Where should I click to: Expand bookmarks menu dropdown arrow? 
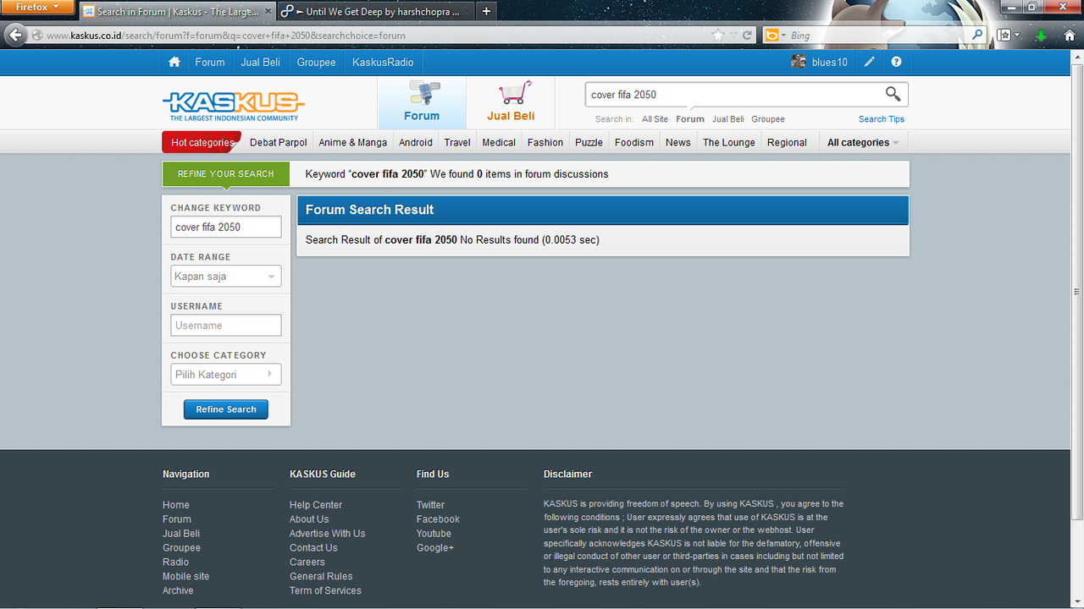click(1017, 36)
